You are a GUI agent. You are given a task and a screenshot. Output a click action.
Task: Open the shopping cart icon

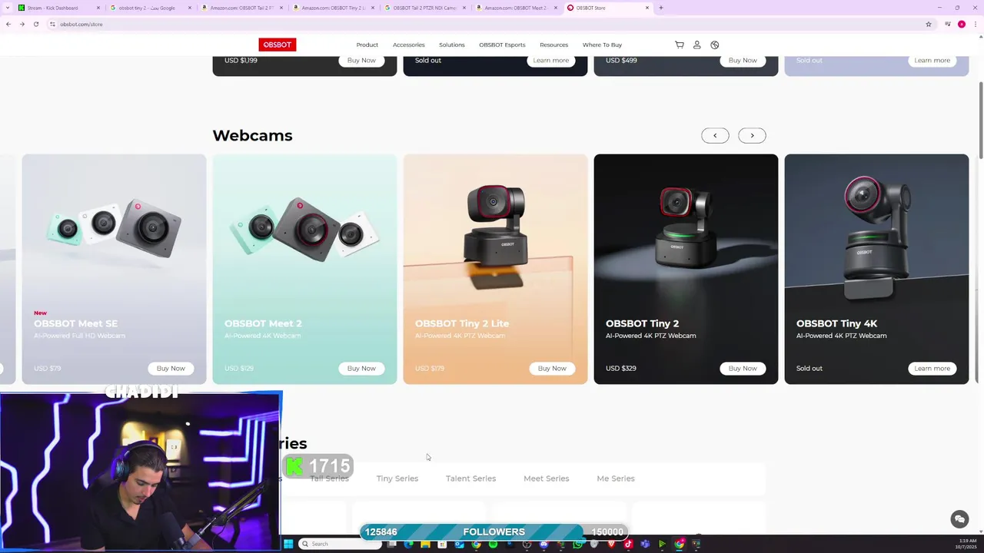[x=679, y=45]
